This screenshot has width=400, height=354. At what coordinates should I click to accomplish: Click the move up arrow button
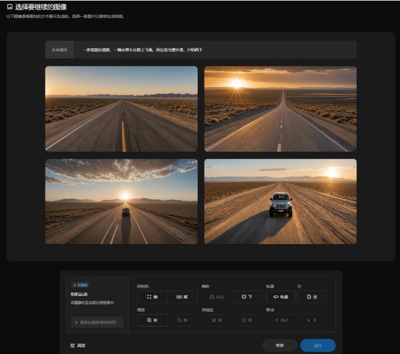coord(280,321)
